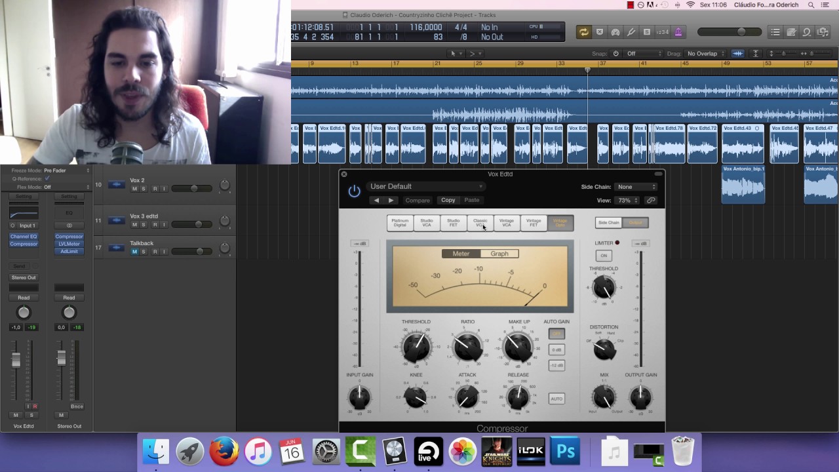
Task: Open the Note Pads button
Action: (791, 32)
